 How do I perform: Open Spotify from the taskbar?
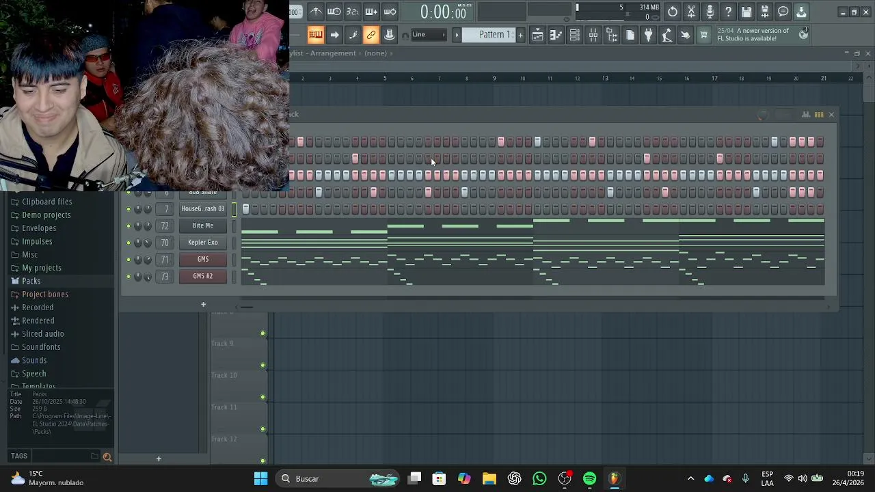tap(589, 478)
